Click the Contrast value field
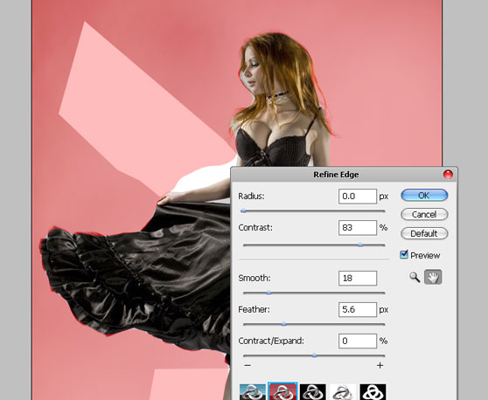 point(358,227)
